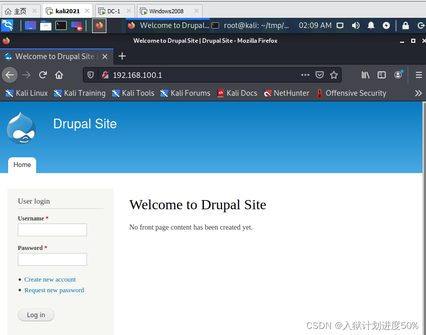Image resolution: width=426 pixels, height=335 pixels.
Task: Open Offensive Security bookmark
Action: 351,93
